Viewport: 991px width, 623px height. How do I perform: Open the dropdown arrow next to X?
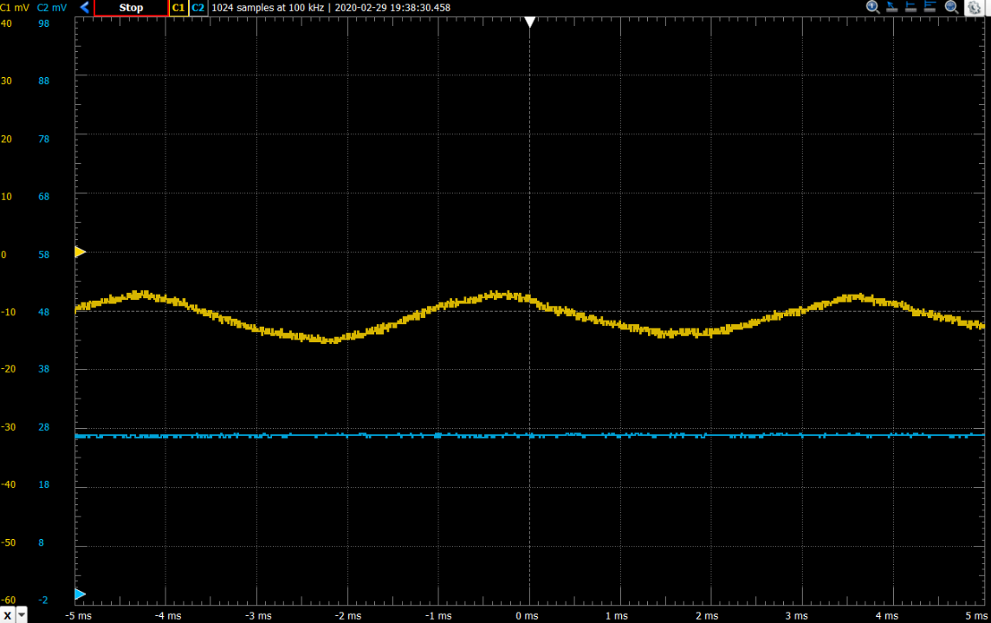click(22, 615)
